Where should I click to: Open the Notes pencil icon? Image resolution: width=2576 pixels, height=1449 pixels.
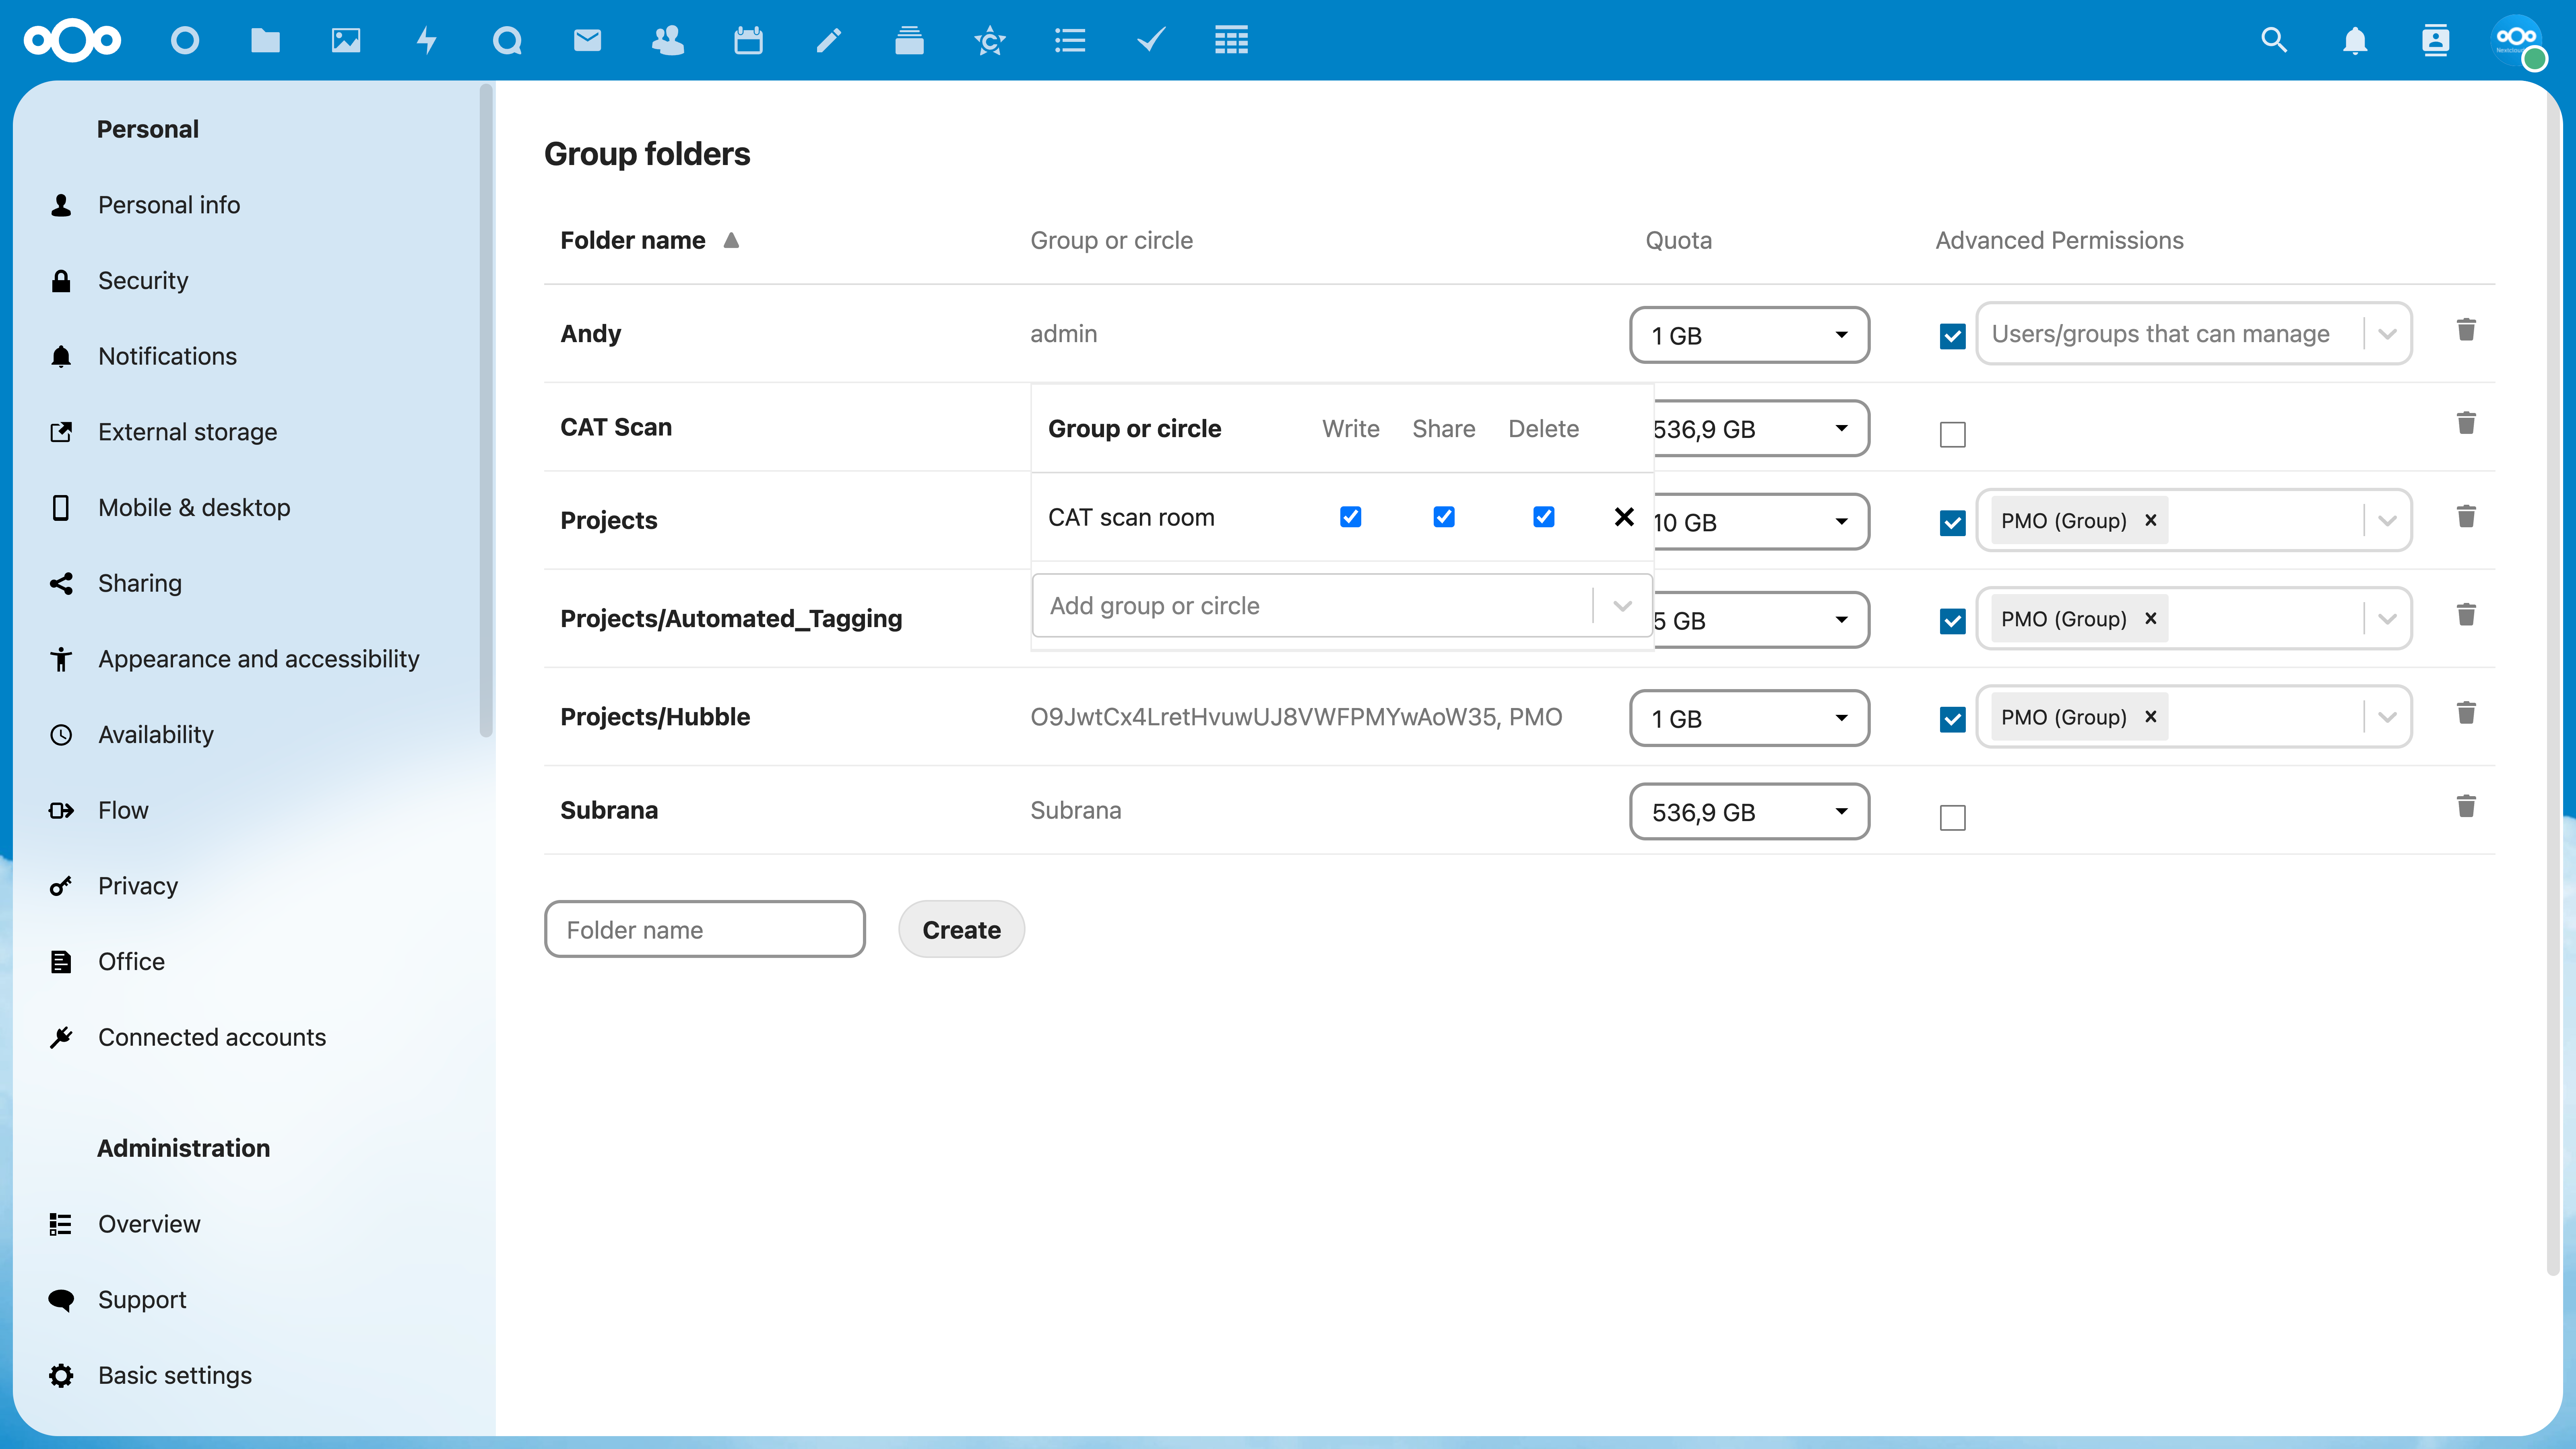(x=829, y=40)
